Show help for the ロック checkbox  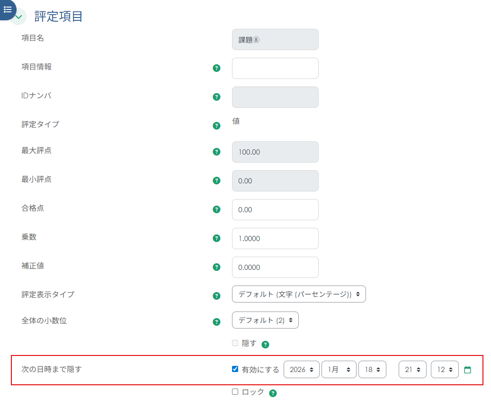[x=273, y=393]
